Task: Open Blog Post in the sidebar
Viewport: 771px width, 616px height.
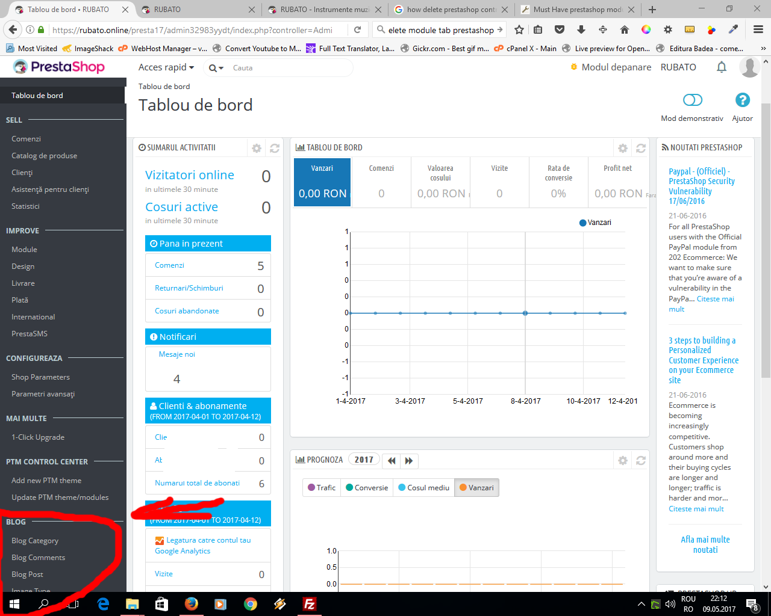Action: click(27, 574)
